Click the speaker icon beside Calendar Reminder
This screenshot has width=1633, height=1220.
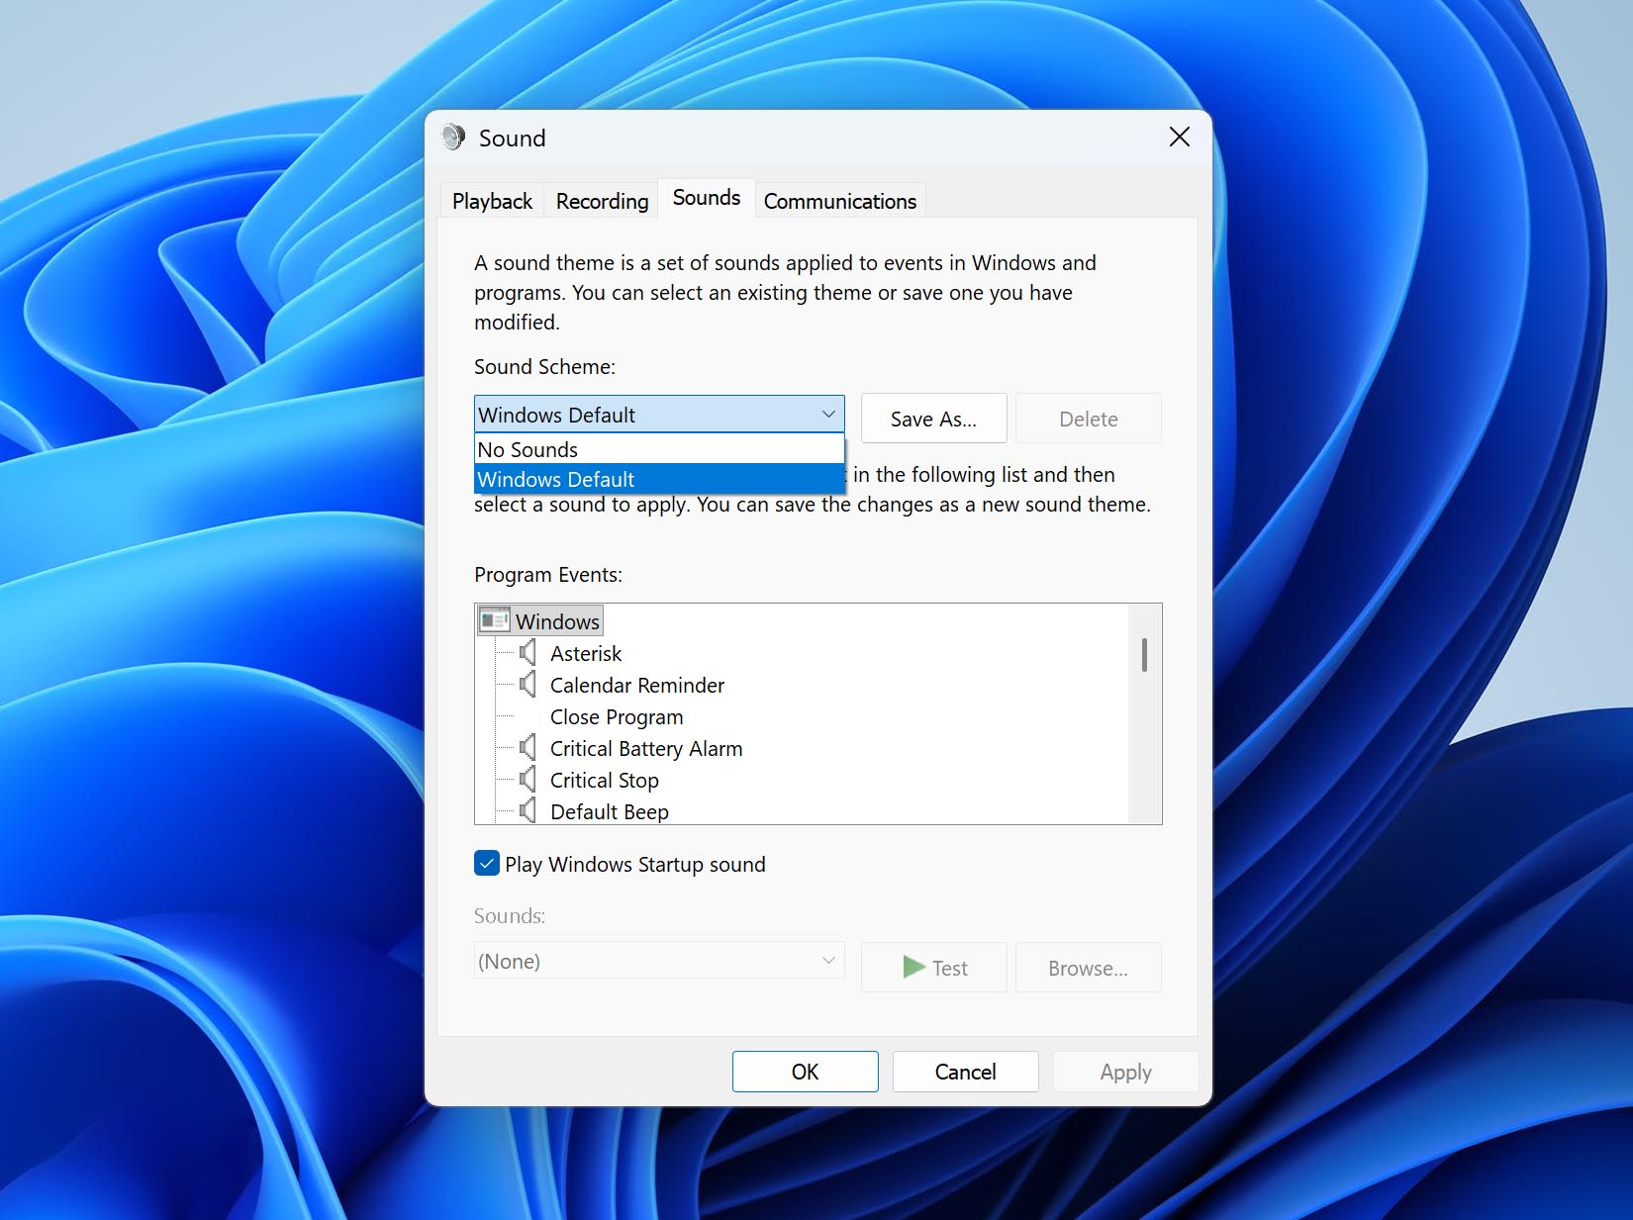coord(528,685)
